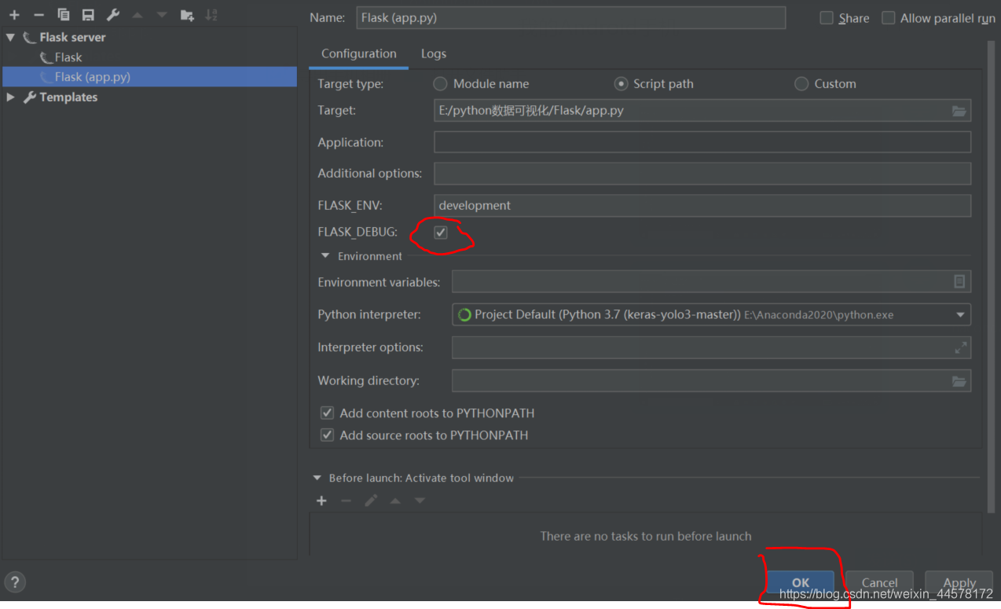Open configuration templates with the wrench icon
This screenshot has width=1001, height=609.
112,14
